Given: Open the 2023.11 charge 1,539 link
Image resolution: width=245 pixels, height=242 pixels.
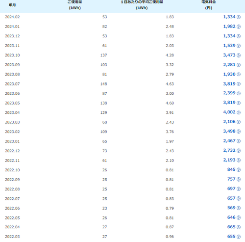Looking at the screenshot, I should point(229,46).
